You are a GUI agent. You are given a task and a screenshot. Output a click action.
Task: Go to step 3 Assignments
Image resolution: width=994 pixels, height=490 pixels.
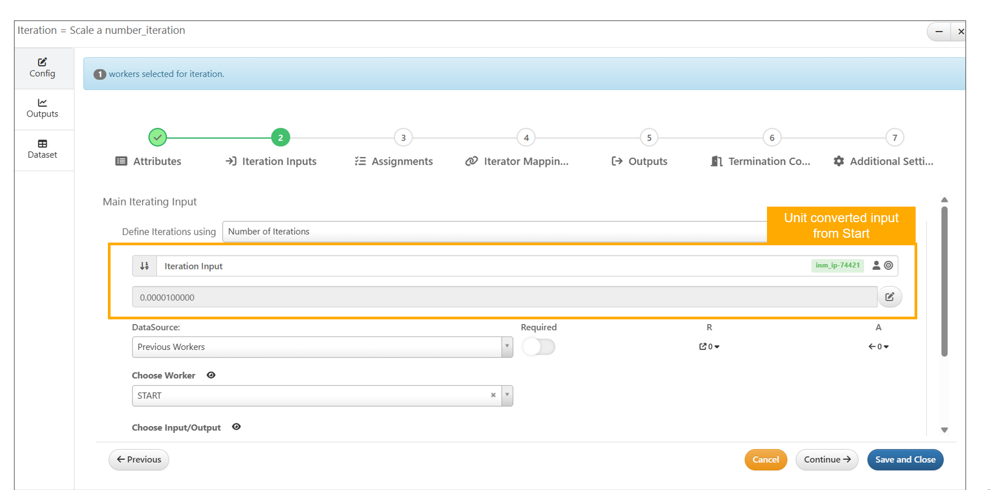pos(403,138)
